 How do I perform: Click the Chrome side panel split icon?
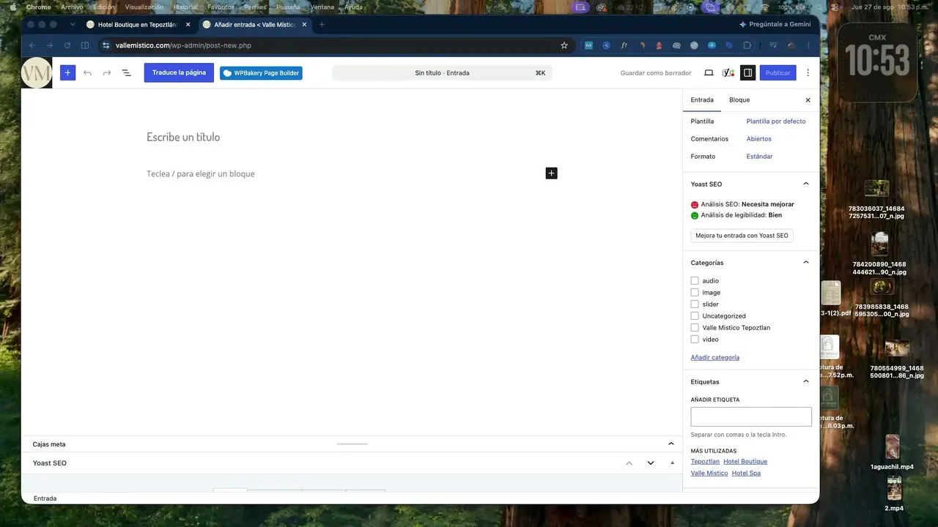coord(85,45)
